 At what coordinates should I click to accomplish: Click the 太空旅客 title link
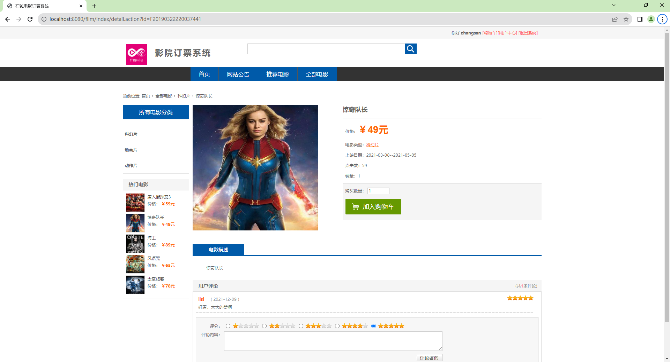click(156, 279)
